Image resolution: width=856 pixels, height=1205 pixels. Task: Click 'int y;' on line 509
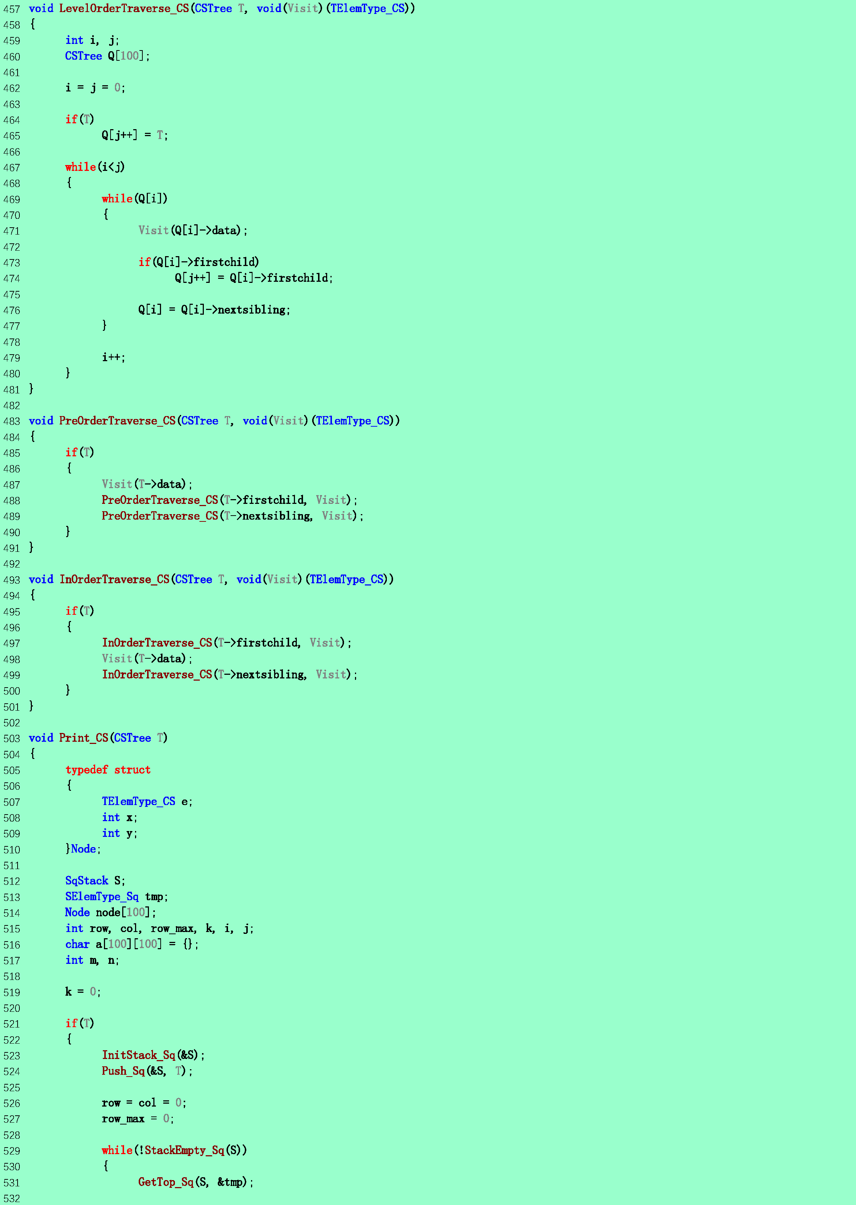tap(120, 833)
